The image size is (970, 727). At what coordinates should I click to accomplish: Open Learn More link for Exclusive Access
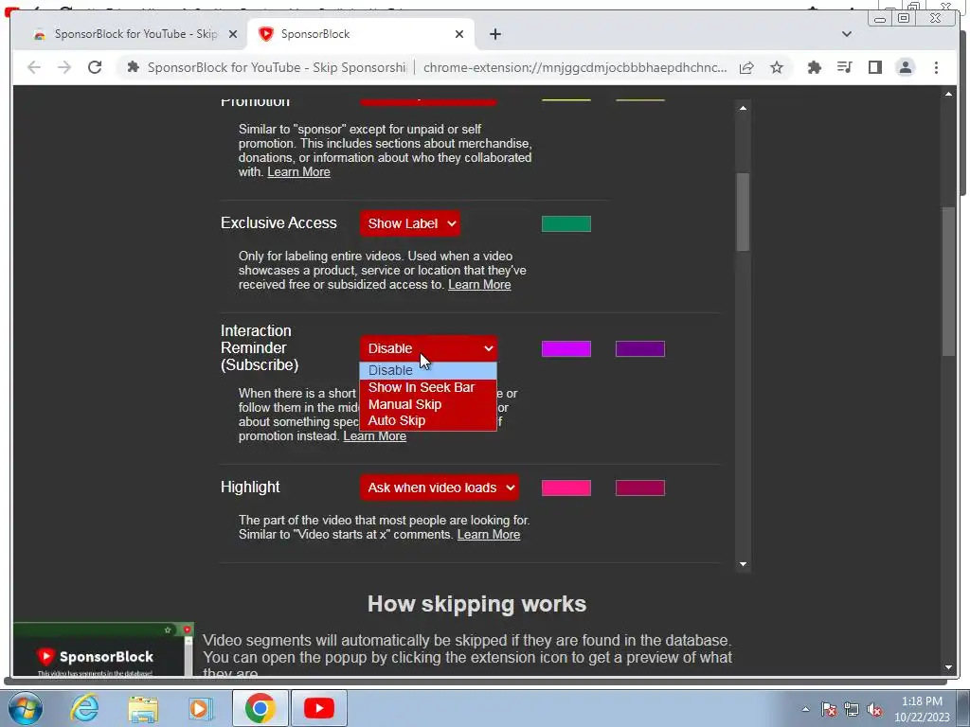(x=479, y=284)
